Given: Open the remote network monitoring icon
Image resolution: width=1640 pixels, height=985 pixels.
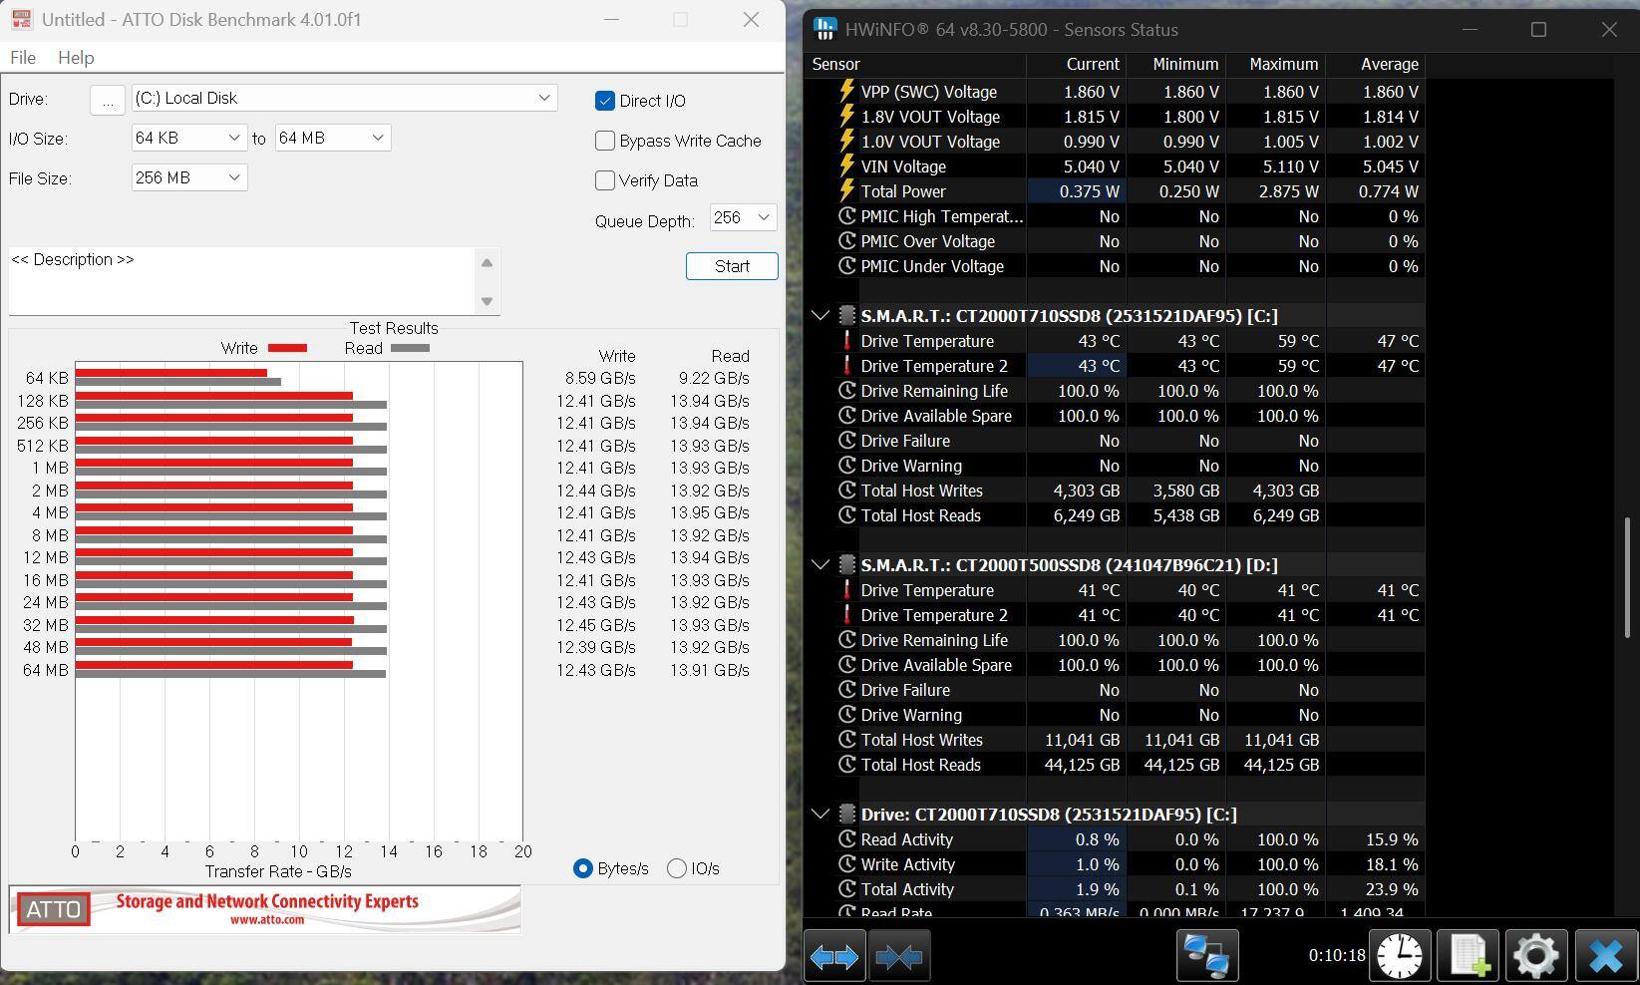Looking at the screenshot, I should 1207,956.
